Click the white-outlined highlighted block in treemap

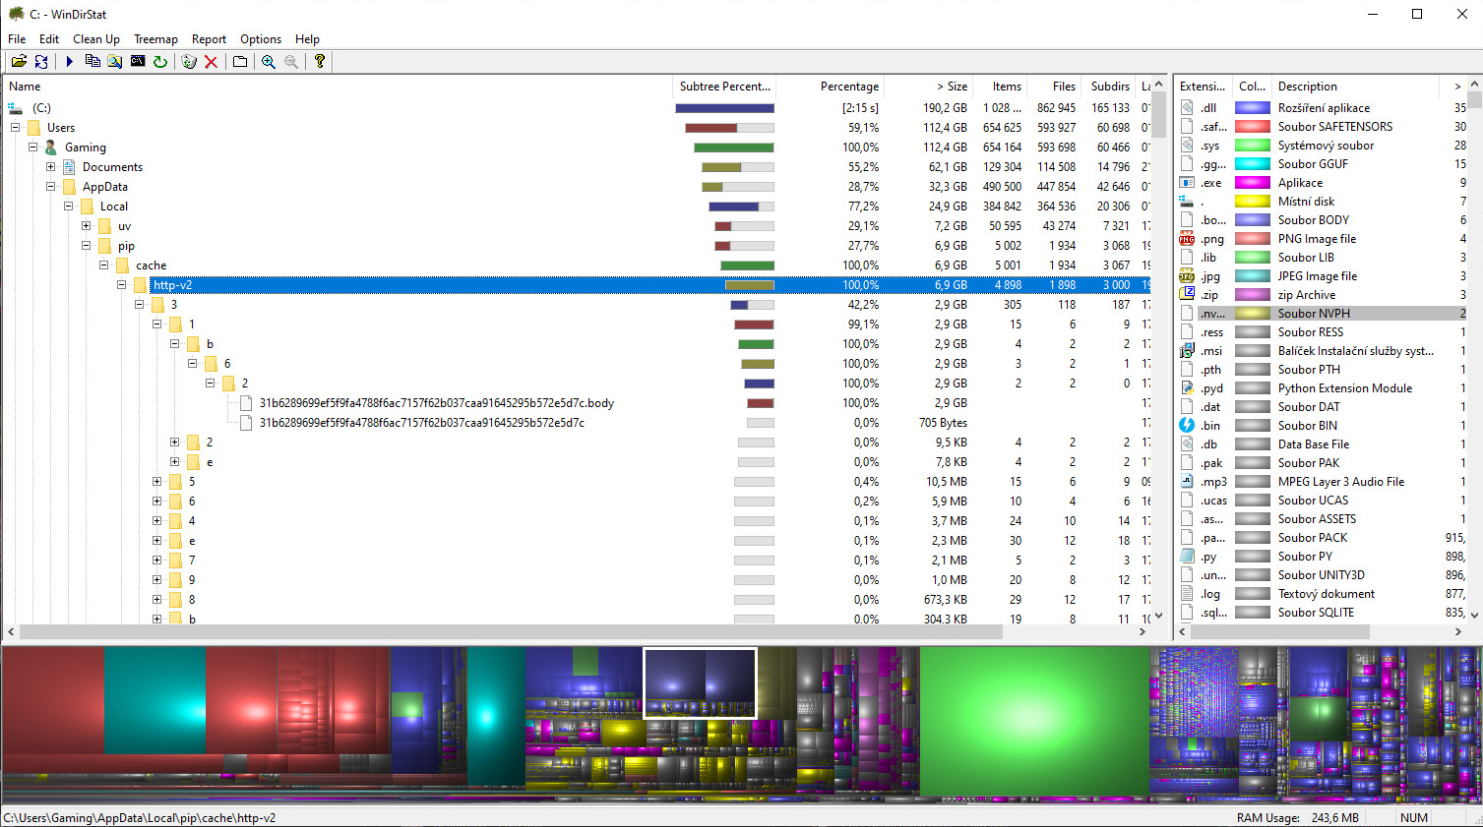tap(700, 682)
